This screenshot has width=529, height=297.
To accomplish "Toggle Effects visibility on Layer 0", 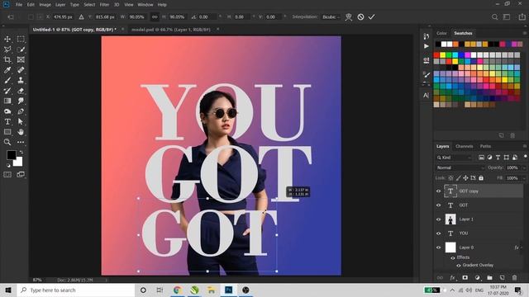I will 453,257.
